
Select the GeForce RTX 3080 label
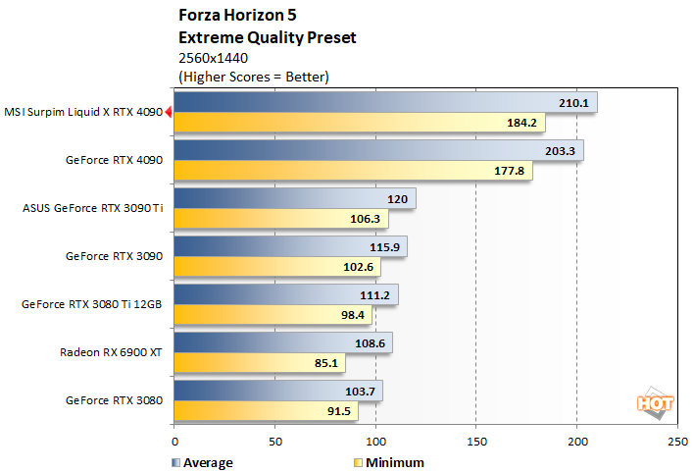(x=114, y=400)
